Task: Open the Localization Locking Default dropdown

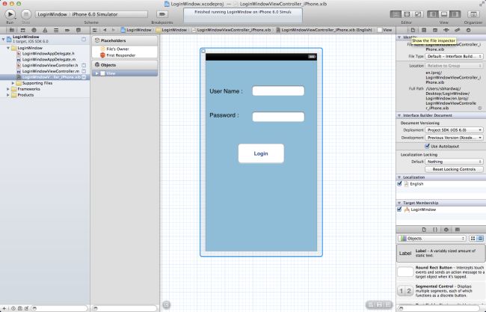Action: [454, 162]
